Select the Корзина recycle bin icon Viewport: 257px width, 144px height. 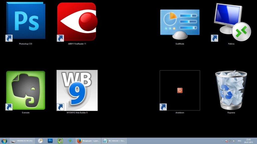(231, 90)
